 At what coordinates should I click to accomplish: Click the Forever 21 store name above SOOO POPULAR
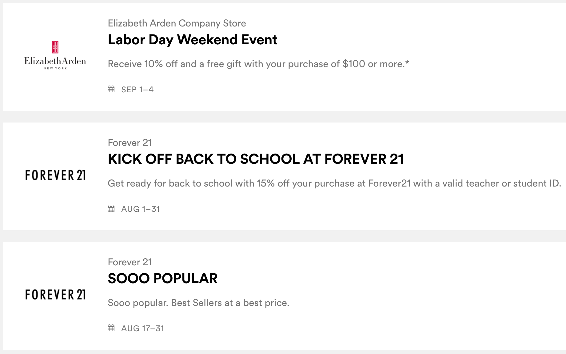pos(130,262)
